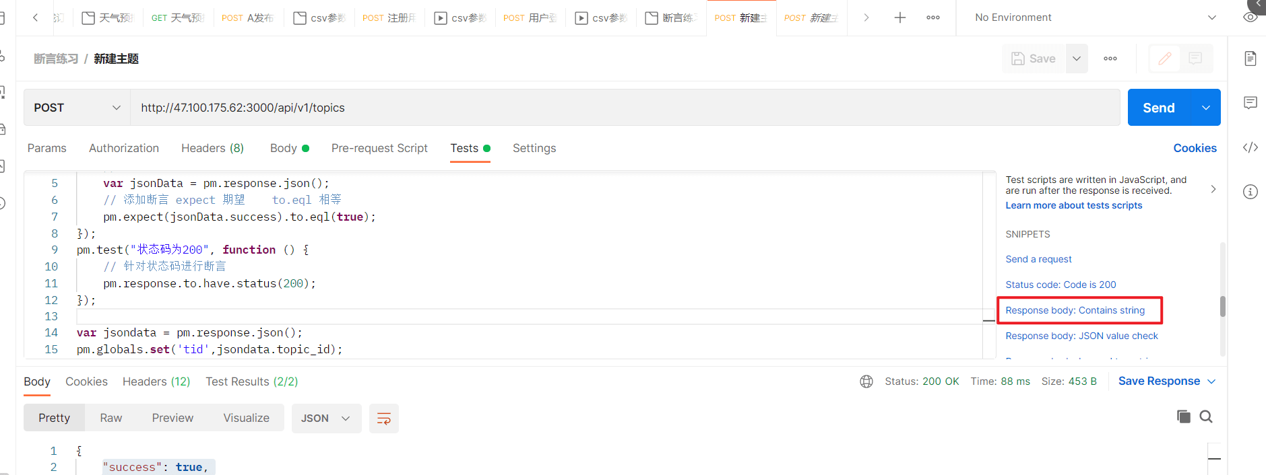Open the POST method dropdown
Viewport: 1266px width, 475px height.
(x=77, y=108)
